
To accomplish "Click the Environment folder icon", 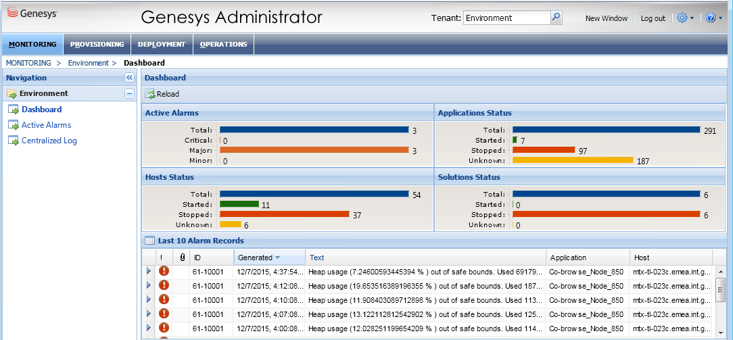I will (x=11, y=93).
